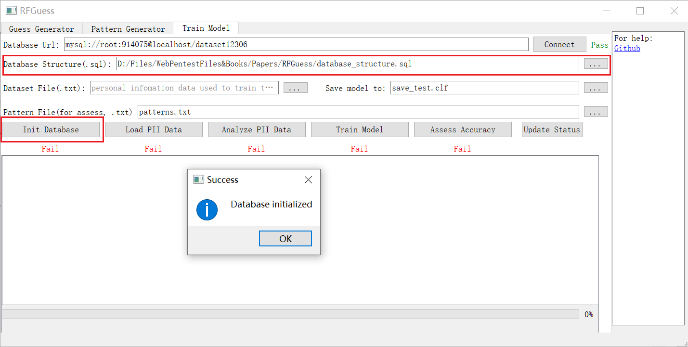The height and width of the screenshot is (347, 688).
Task: Open the Pattern Generator tab
Action: point(128,29)
